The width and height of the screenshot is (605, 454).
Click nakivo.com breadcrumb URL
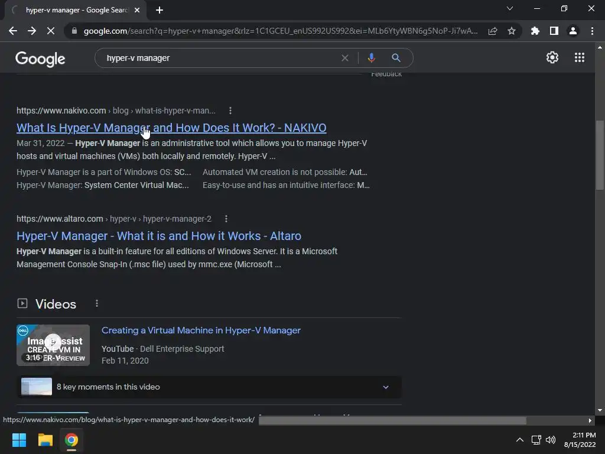[x=116, y=111]
